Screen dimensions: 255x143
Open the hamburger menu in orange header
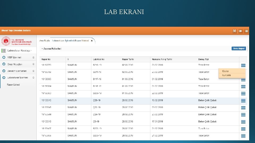246,31
